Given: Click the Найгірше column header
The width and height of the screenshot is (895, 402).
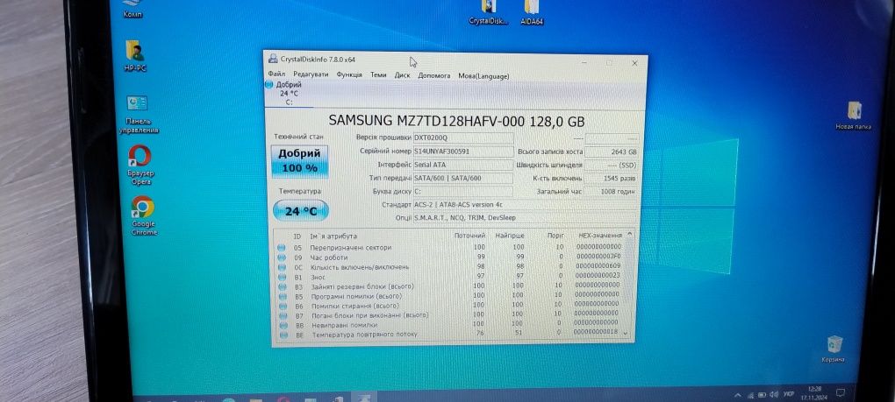Looking at the screenshot, I should coord(510,236).
